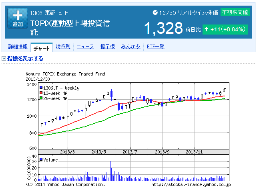Click the blue Volume legend swatch
The height and width of the screenshot is (188, 257).
click(x=41, y=159)
